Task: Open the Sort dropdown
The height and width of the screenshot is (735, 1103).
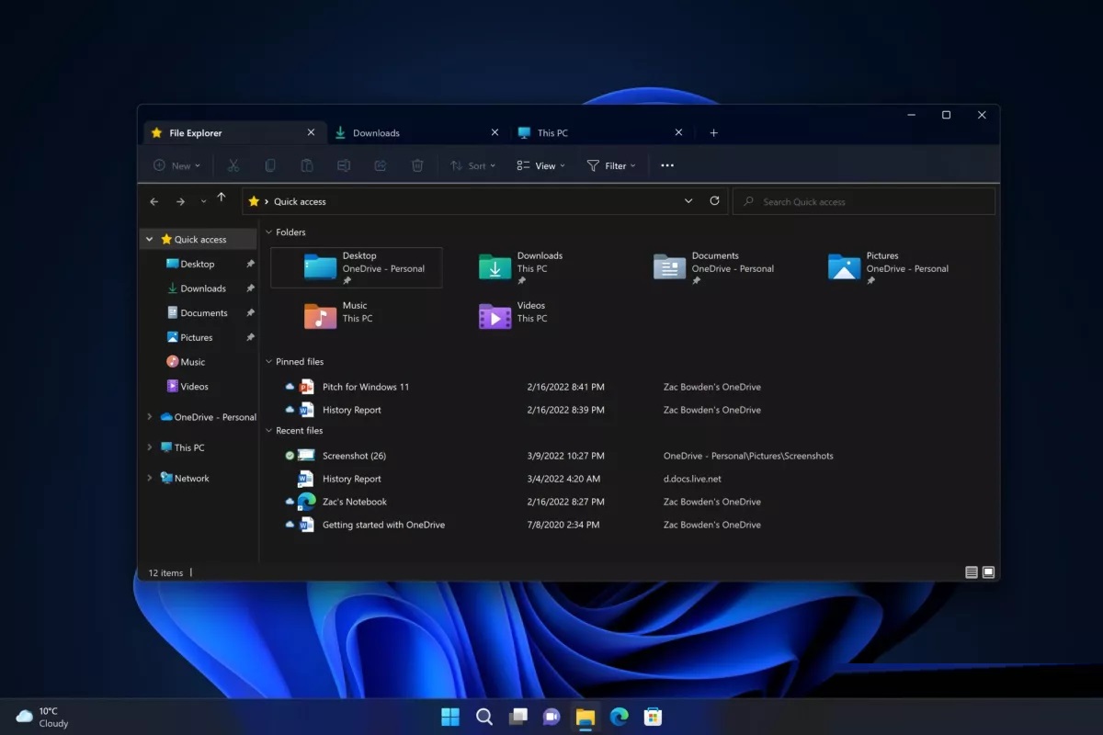Action: [473, 165]
